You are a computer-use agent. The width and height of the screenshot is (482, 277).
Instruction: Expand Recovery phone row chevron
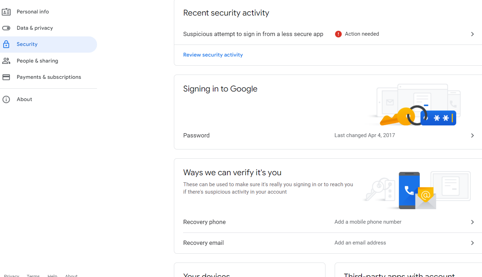coord(472,222)
